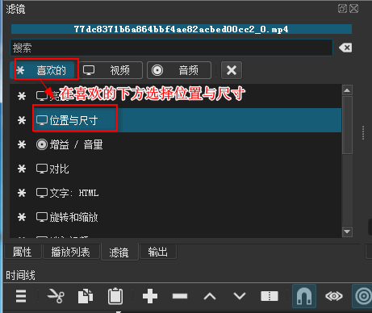Click the minus ripple delete icon

click(x=180, y=296)
